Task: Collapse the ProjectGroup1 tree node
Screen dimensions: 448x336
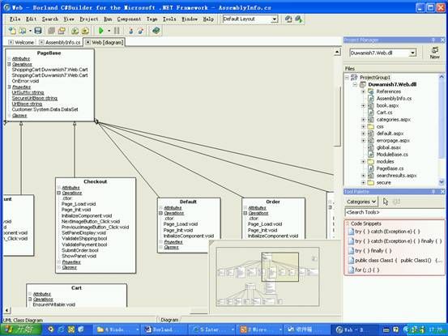Action: pos(348,78)
